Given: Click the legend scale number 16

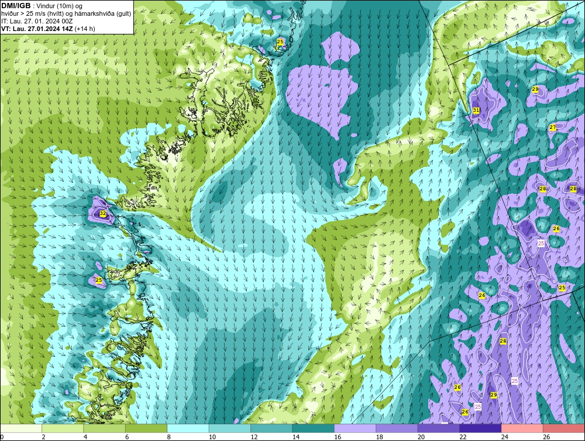Looking at the screenshot, I should 338,437.
